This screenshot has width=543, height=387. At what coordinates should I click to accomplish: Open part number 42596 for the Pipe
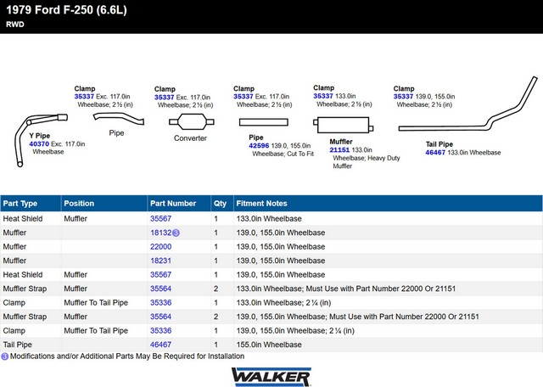click(x=259, y=146)
